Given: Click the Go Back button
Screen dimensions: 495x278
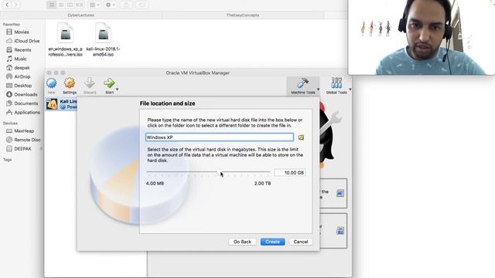Looking at the screenshot, I should (x=242, y=242).
